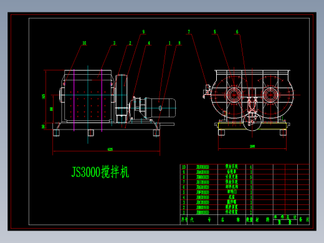Click the 序号 header cell in parts table
Viewport: 324px width, 243px height.
coord(184,220)
